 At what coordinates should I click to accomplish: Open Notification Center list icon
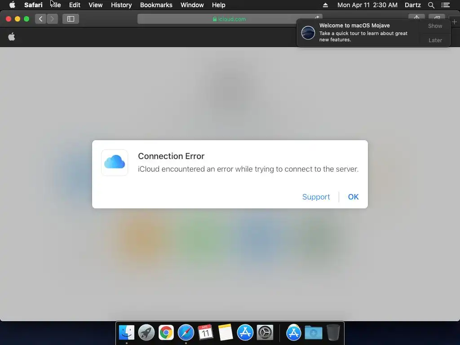445,5
